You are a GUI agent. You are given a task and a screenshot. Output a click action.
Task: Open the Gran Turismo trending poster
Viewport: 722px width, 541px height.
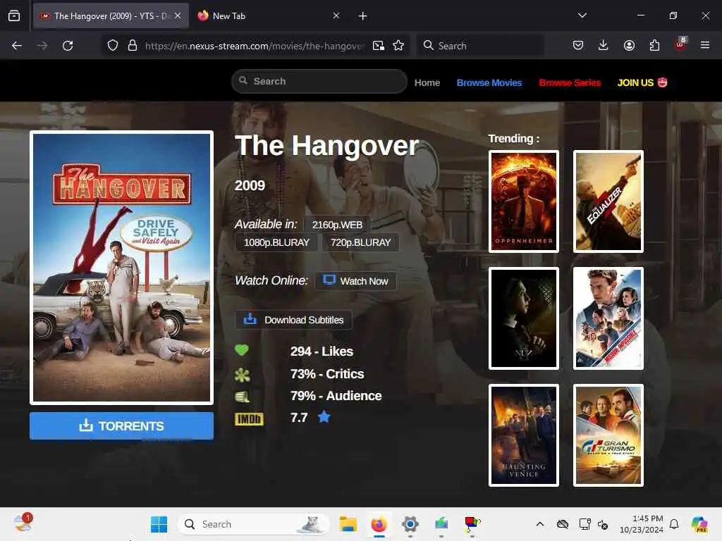click(x=608, y=435)
